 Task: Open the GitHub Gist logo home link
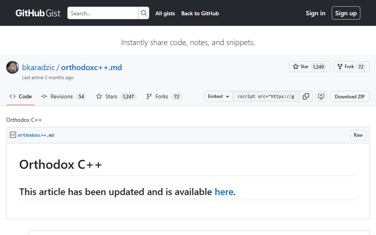(x=38, y=13)
